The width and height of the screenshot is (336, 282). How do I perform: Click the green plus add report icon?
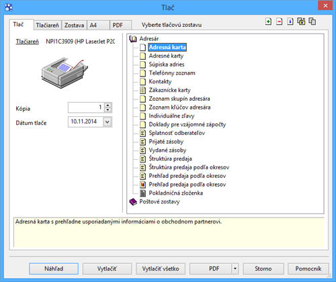tap(268, 21)
